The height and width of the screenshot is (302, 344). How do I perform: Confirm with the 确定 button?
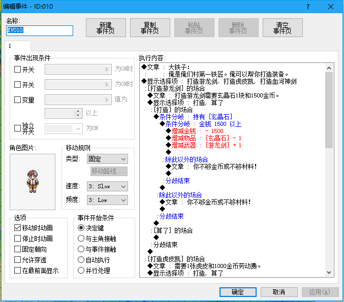point(238,292)
